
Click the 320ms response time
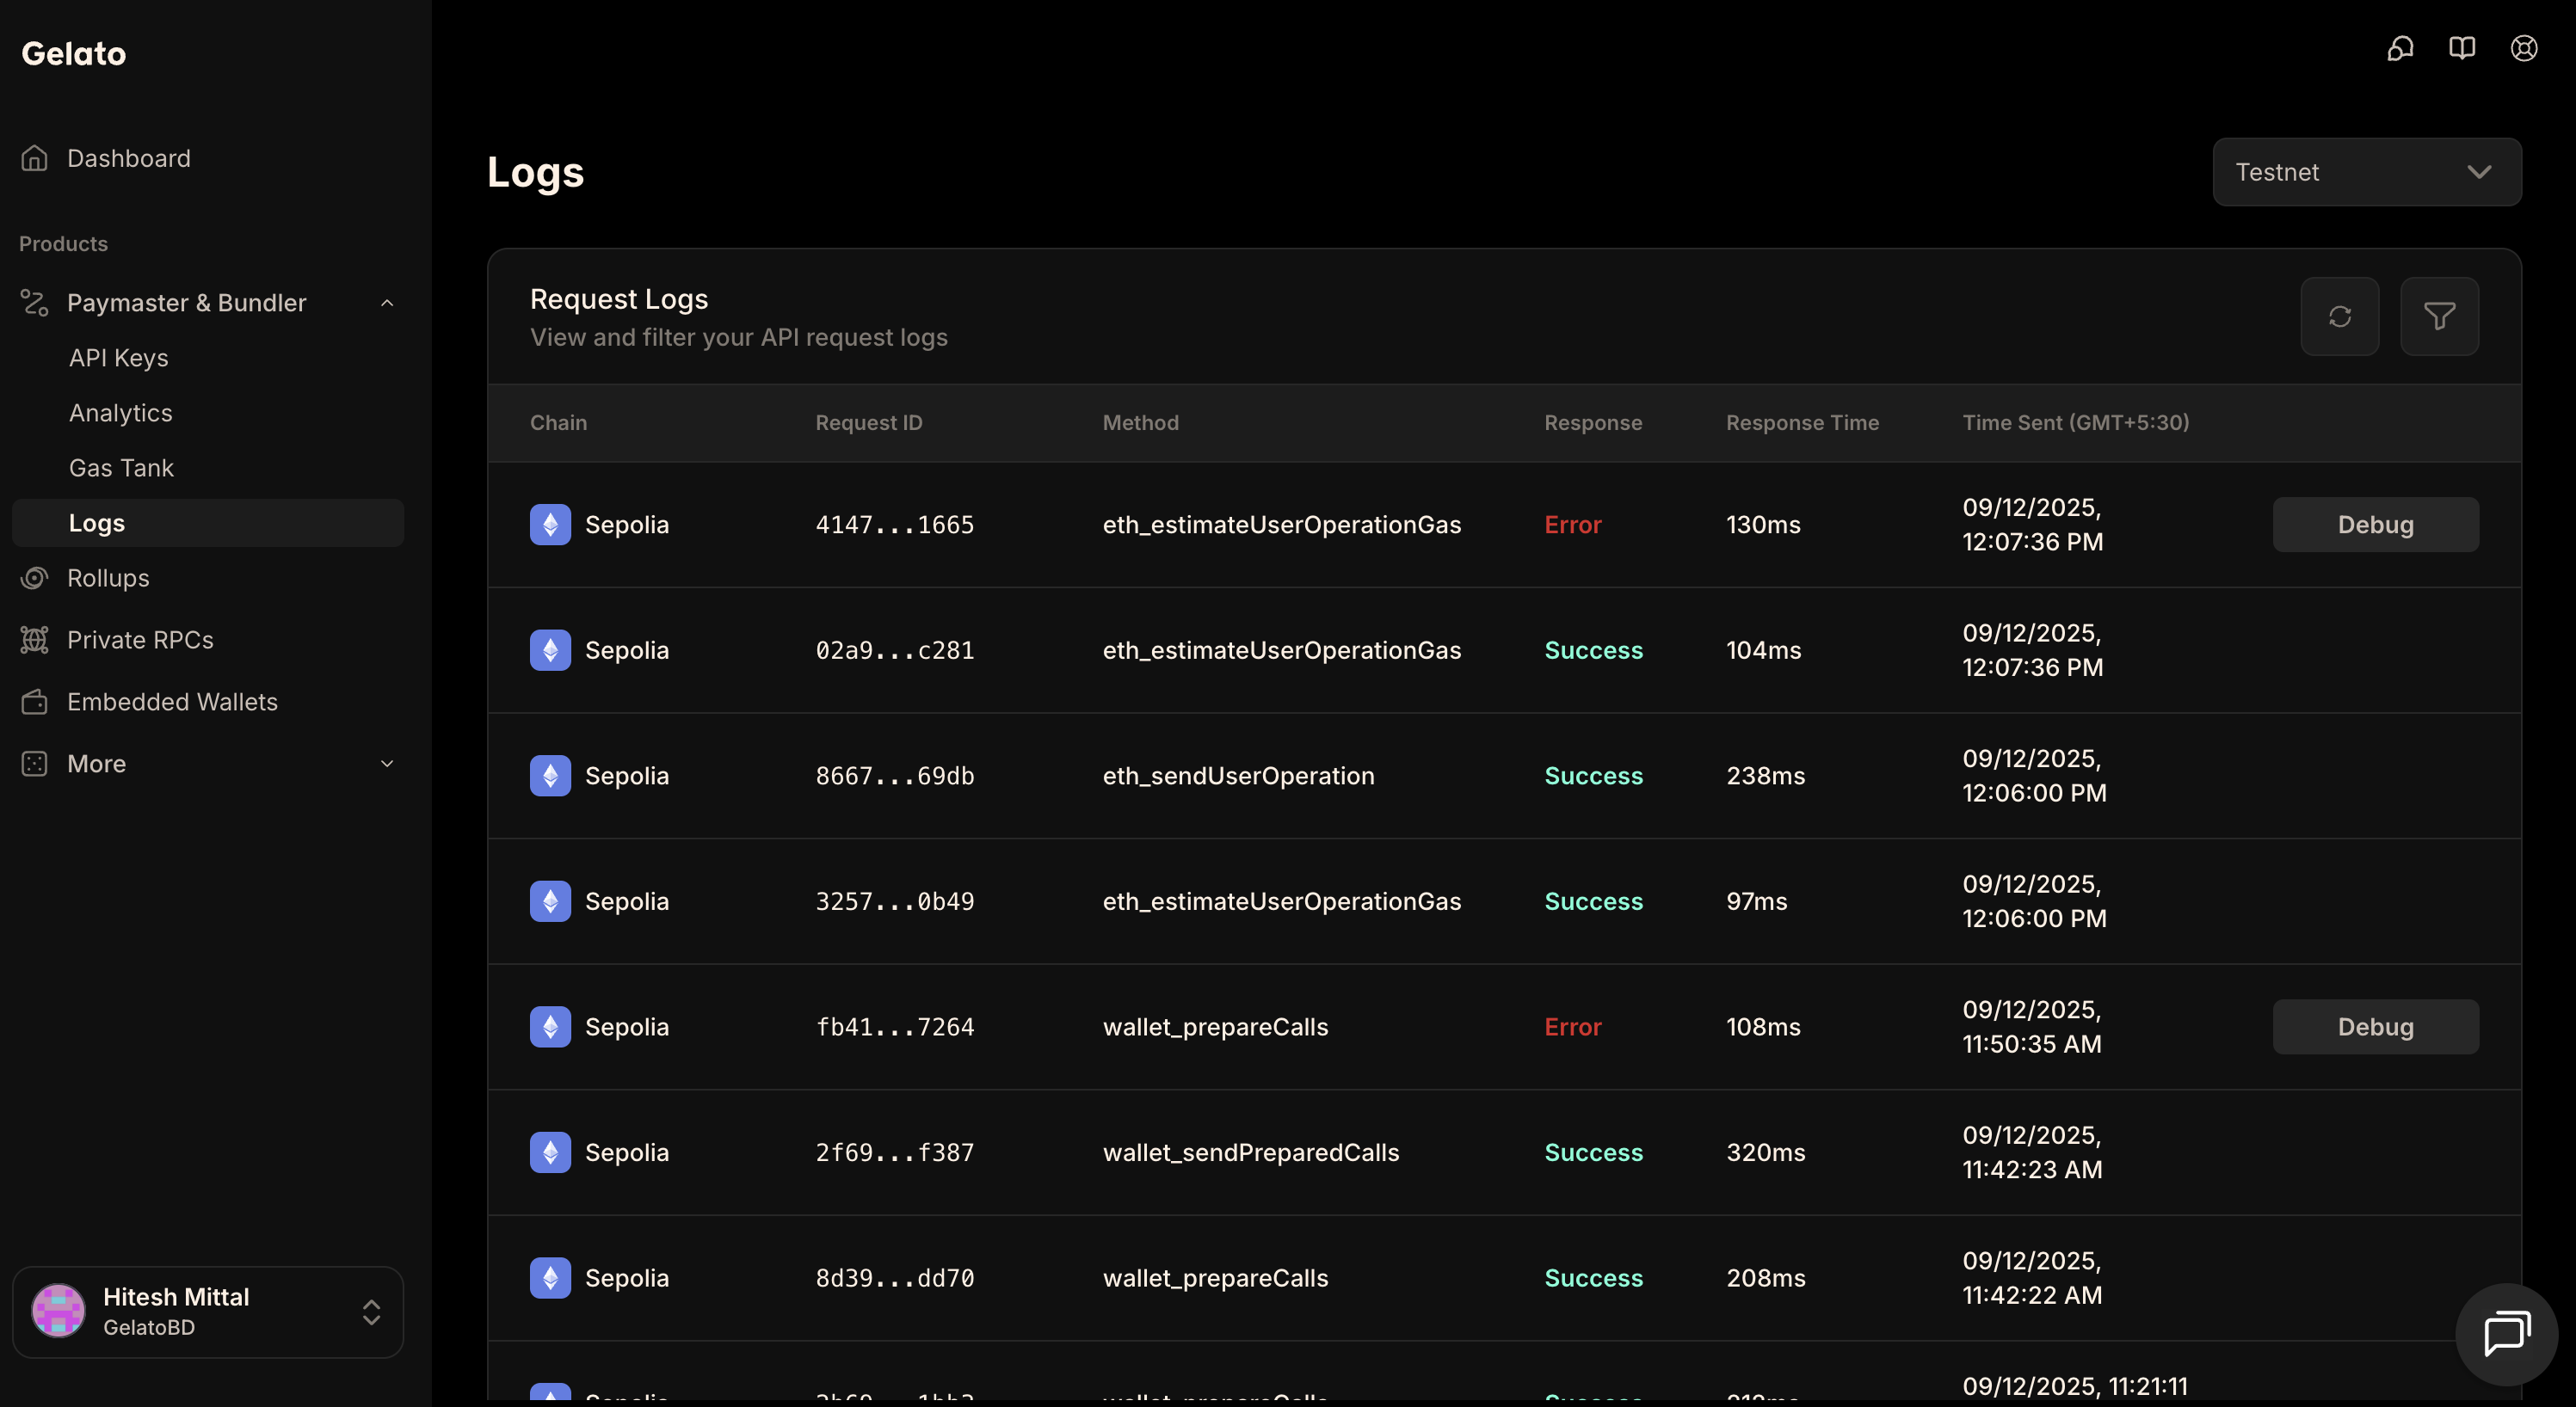1766,1152
